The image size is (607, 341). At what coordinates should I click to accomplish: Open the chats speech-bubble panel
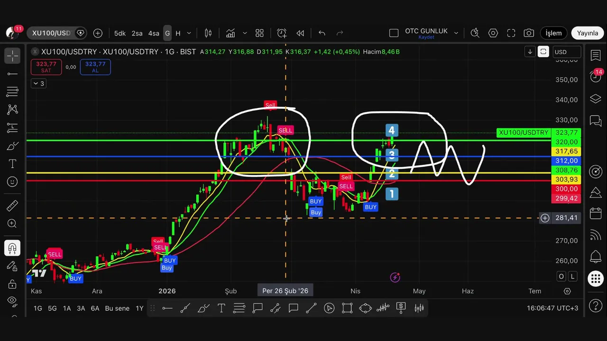(x=596, y=121)
